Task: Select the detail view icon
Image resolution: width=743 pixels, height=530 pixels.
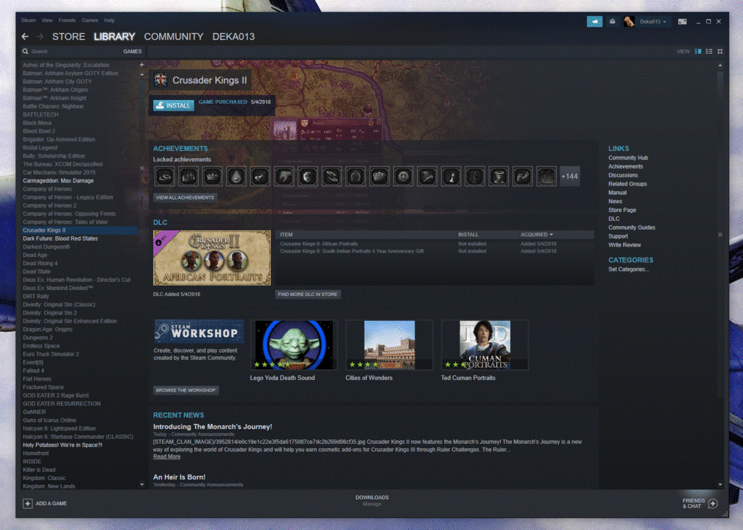Action: point(697,51)
